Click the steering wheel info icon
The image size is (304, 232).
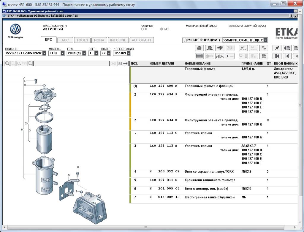[220, 56]
